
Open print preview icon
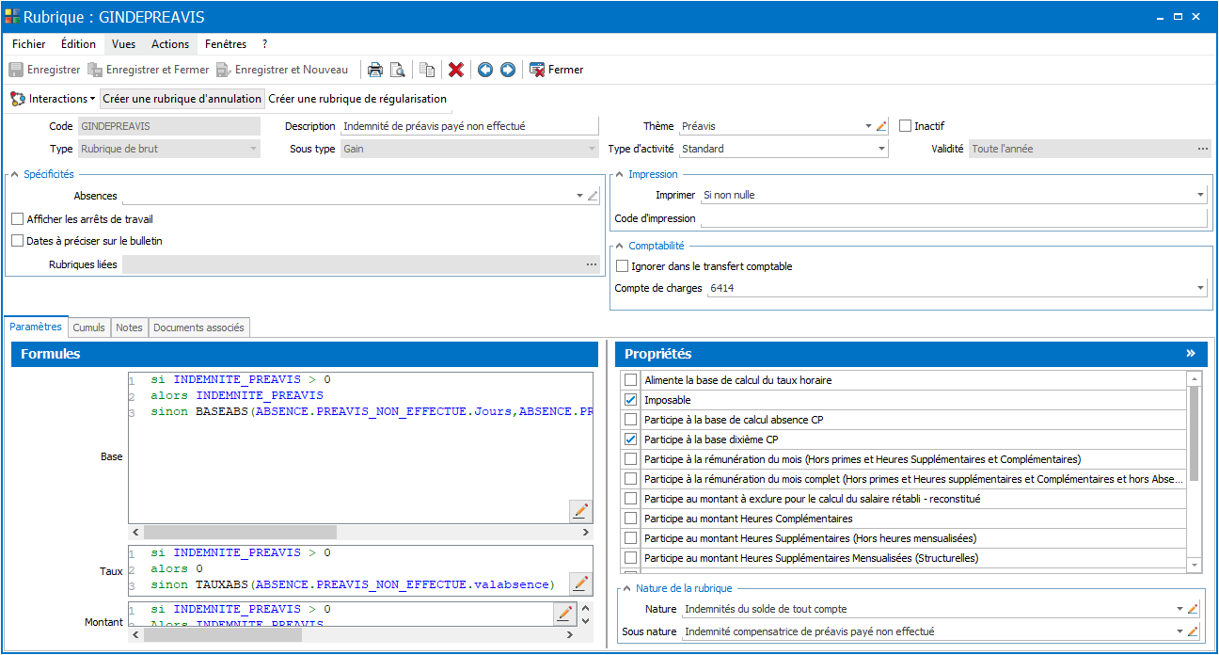tap(398, 70)
